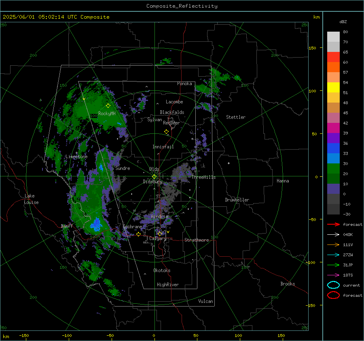Viewport: 364px width, 341px height.
Task: Click the Hanna city label
Action: tap(283, 181)
